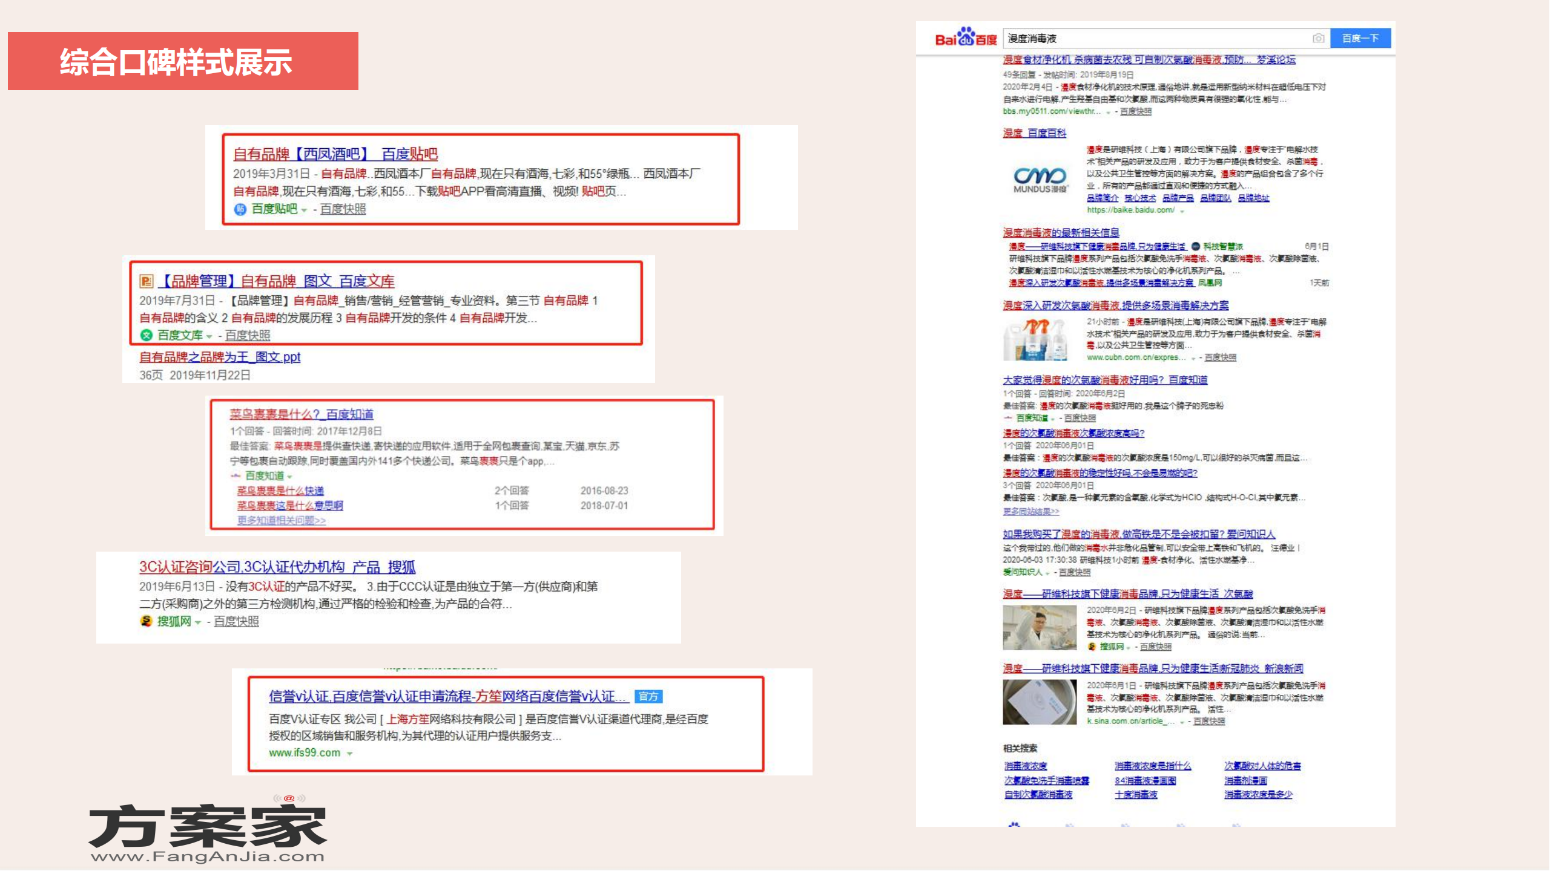Click the blue 百度贴吧 source icon
Image resolution: width=1550 pixels, height=871 pixels.
(x=240, y=209)
